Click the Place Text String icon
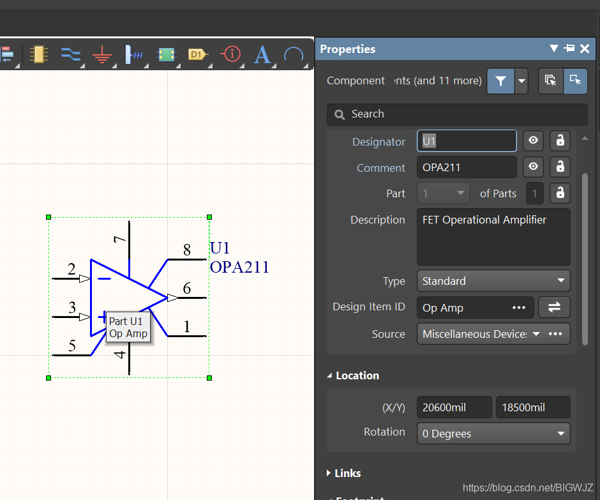 [x=262, y=55]
